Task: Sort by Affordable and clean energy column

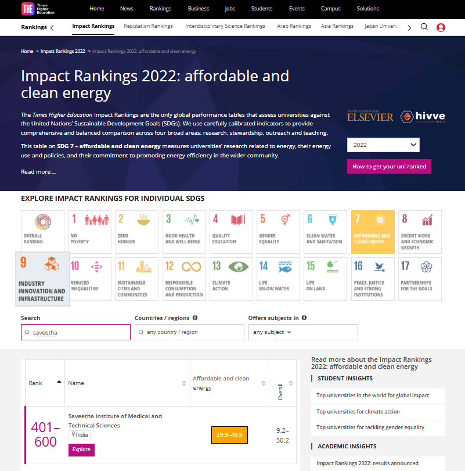Action: click(264, 383)
